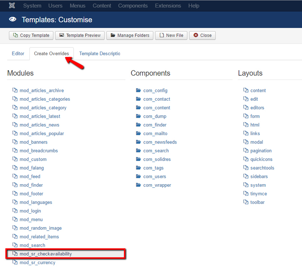Open the mod_feed override link
302x268 pixels.
tap(30, 177)
